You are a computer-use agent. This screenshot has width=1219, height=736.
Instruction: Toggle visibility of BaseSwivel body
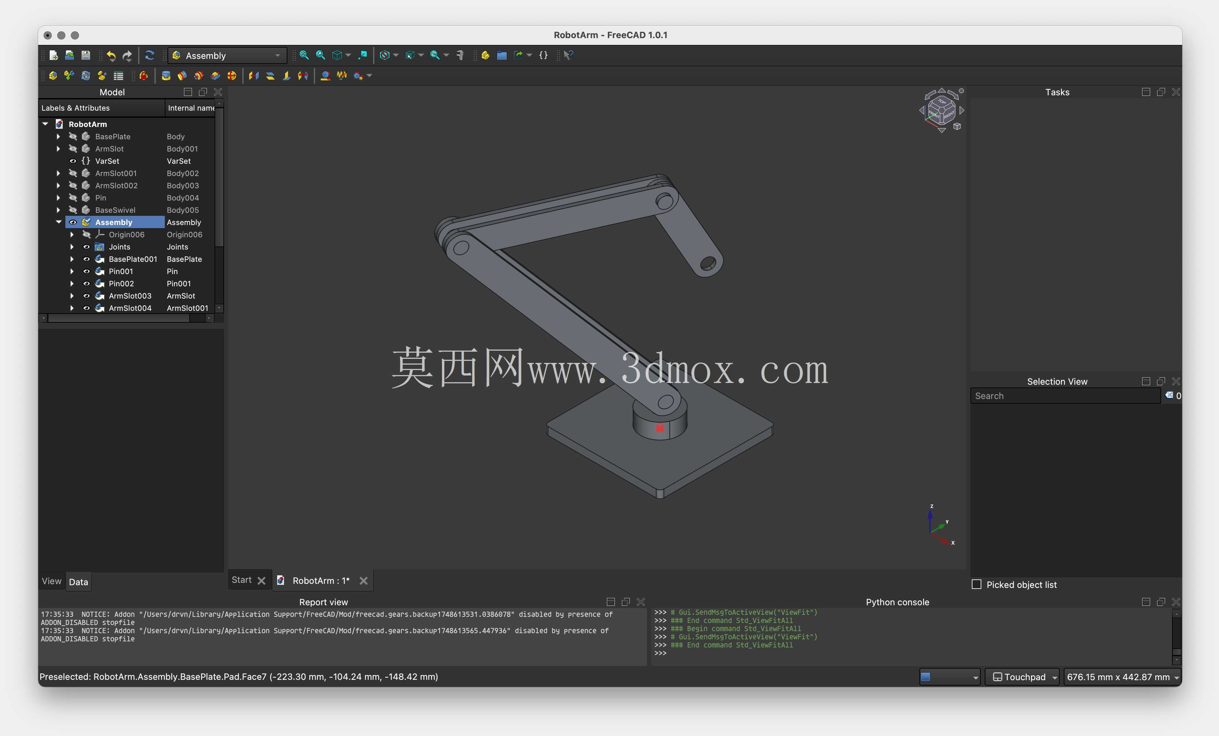pos(73,210)
